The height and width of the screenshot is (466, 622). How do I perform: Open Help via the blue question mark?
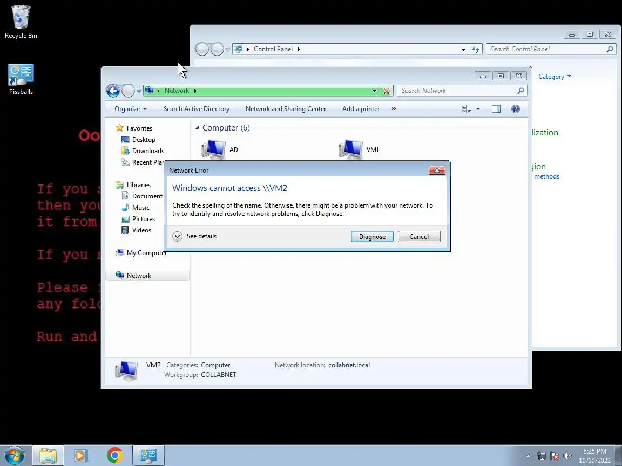point(515,109)
